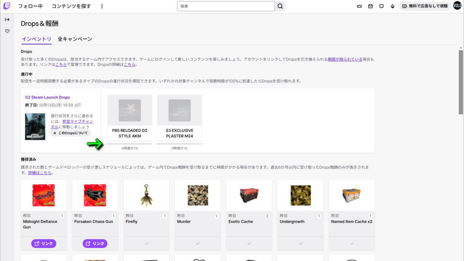464x261 pixels.
Task: Click Named Item Cache claimed checkmark
Action: tap(352, 244)
